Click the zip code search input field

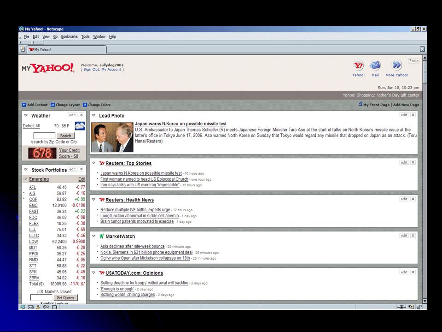point(45,136)
